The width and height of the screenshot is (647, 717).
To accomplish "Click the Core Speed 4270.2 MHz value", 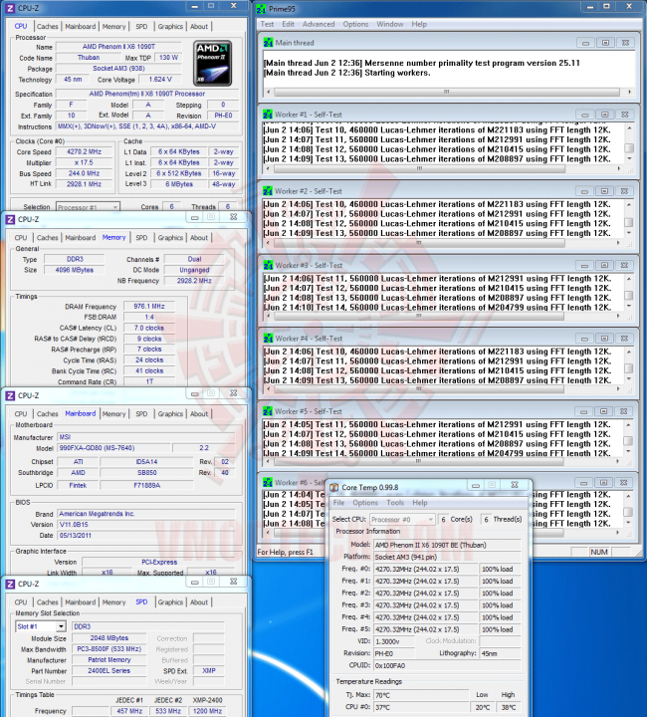I will [84, 151].
